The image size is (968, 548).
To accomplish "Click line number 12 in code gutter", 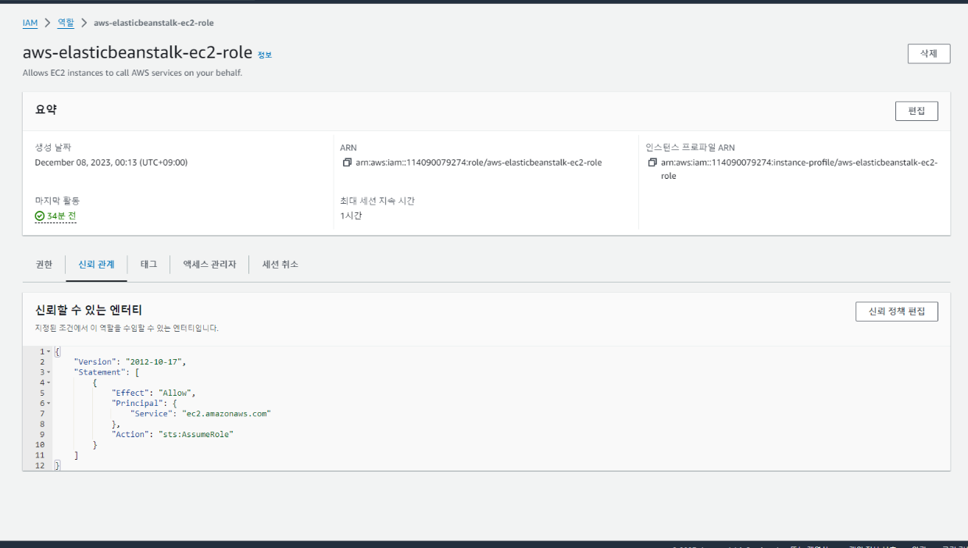I will (x=40, y=465).
